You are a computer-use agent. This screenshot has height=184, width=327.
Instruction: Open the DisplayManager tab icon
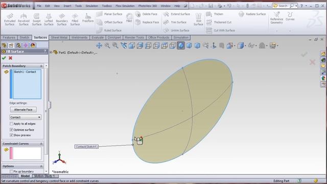click(33, 45)
